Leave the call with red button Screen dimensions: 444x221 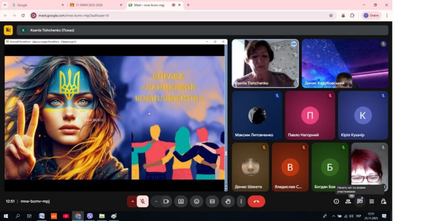256,201
